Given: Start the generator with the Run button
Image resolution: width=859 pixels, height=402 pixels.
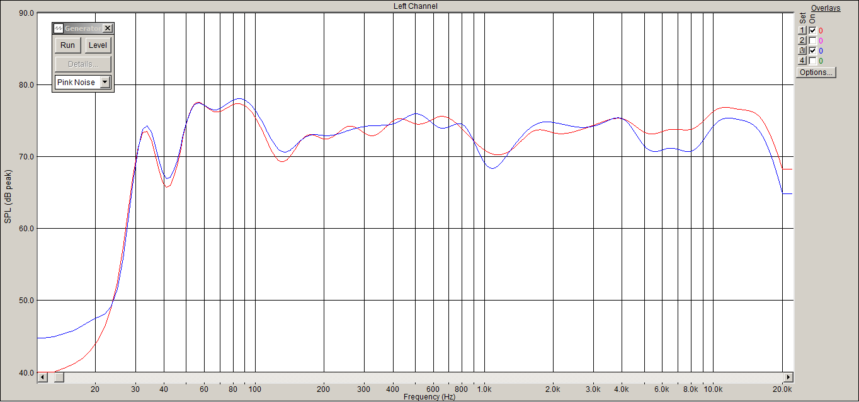Looking at the screenshot, I should coord(67,45).
